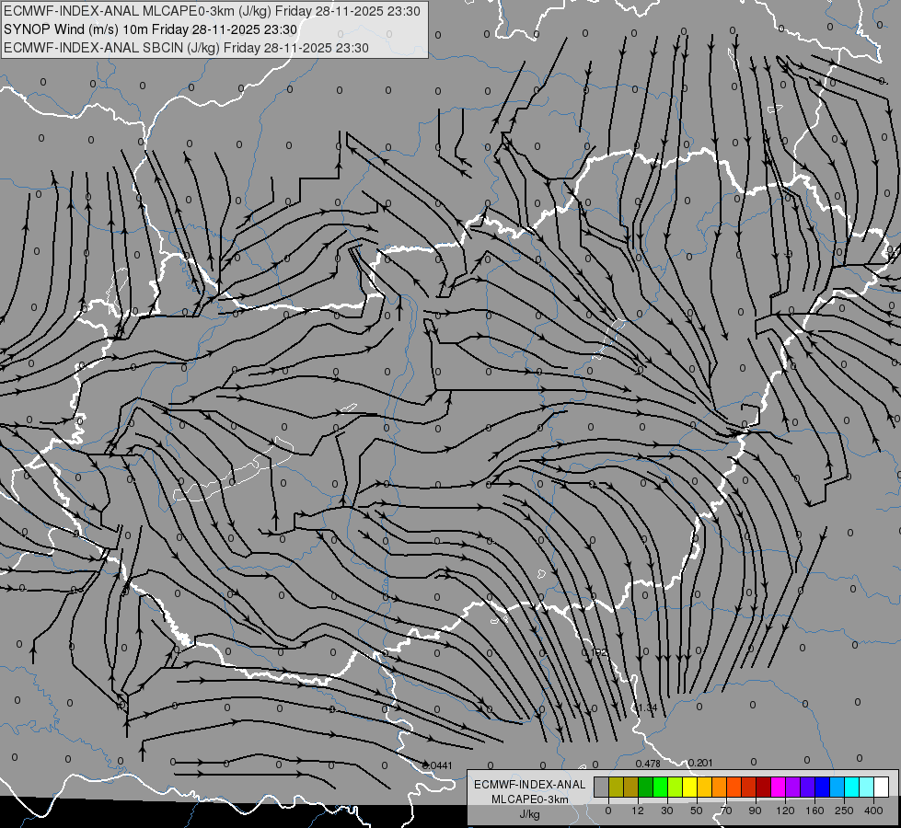Click legend tick value 160
Viewport: 901px width, 828px height.
[x=814, y=811]
